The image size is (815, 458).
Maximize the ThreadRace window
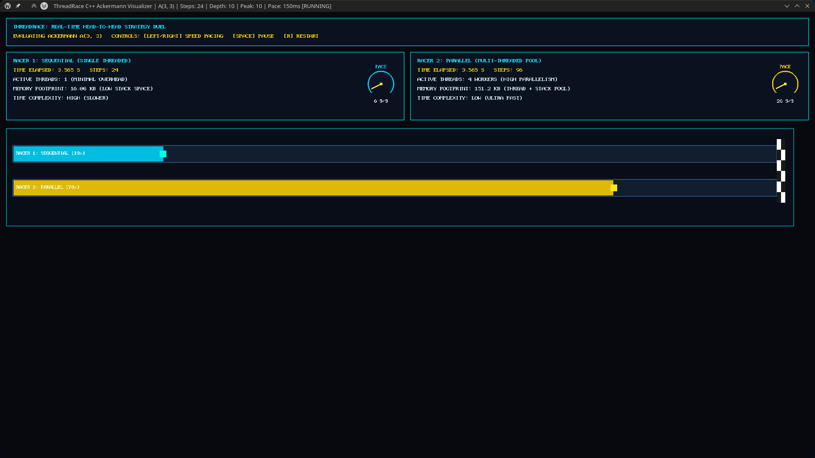point(797,6)
